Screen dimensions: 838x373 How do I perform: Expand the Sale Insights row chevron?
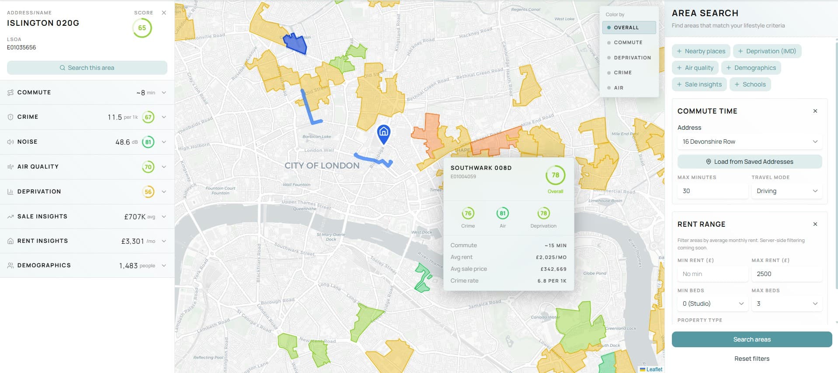164,217
